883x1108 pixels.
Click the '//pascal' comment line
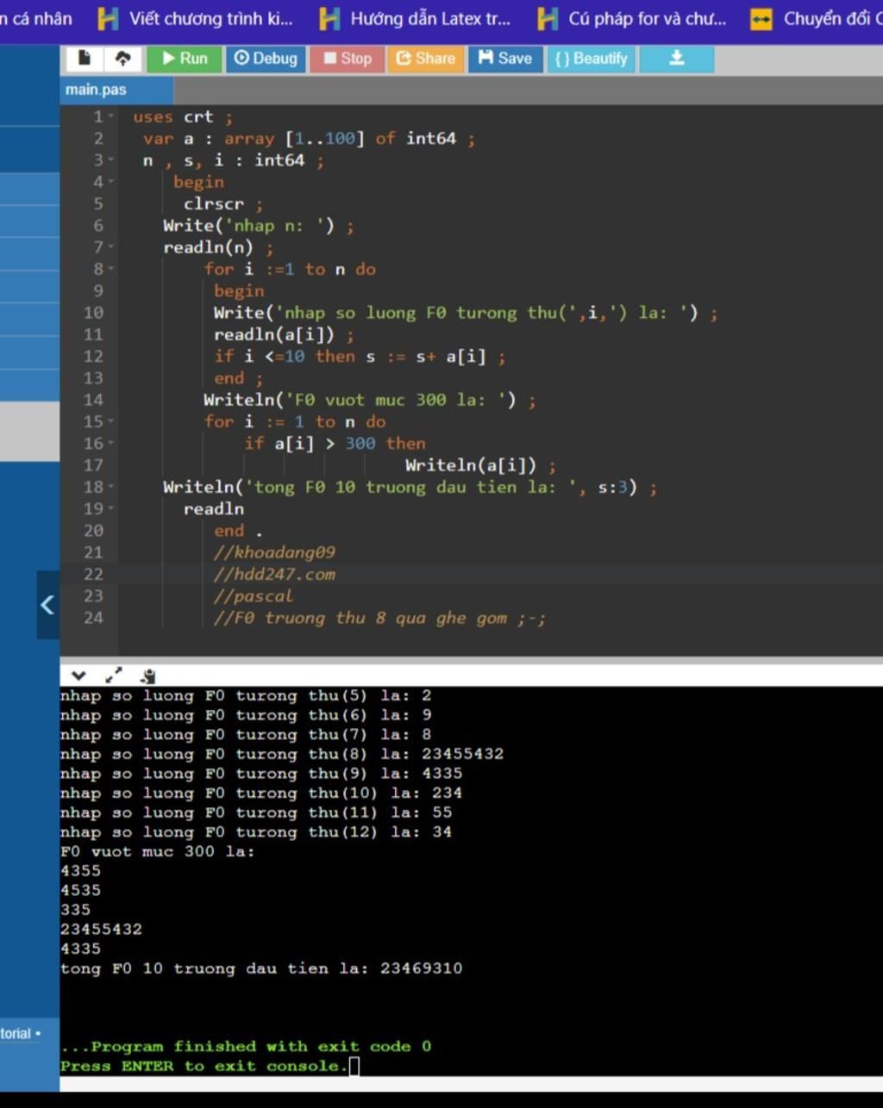(x=254, y=596)
